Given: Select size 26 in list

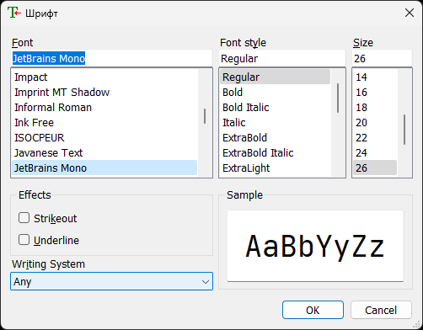Looking at the screenshot, I should (x=375, y=168).
